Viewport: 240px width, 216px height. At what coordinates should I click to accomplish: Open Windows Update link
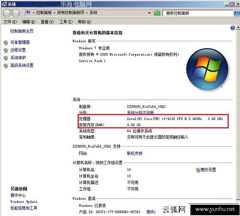pos(24,202)
